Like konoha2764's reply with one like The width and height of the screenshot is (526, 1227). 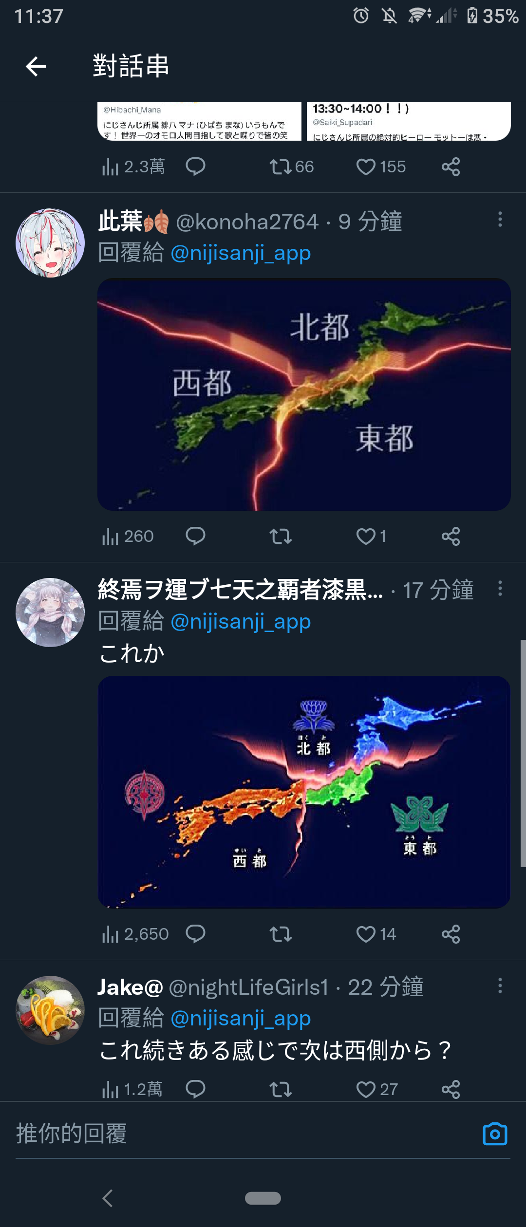(x=371, y=537)
